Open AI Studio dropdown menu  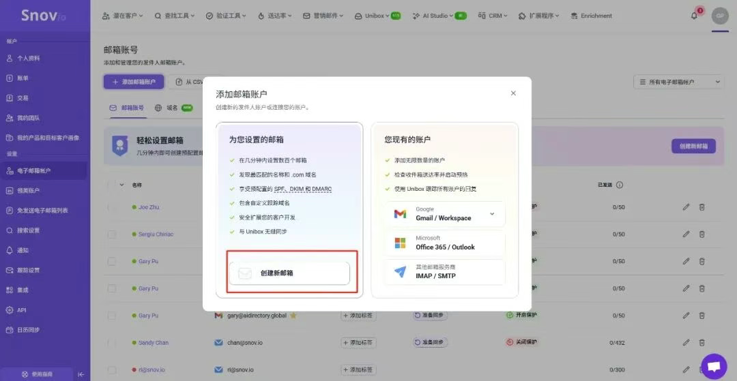tap(439, 16)
